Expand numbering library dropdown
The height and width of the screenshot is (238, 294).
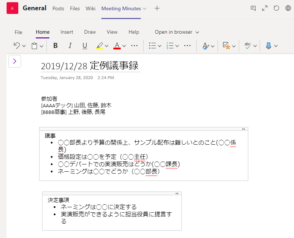point(177,46)
